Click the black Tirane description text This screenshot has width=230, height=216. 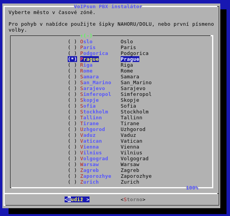130,124
